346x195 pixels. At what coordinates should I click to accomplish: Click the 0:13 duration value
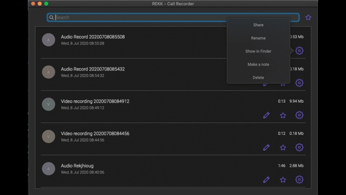282,101
